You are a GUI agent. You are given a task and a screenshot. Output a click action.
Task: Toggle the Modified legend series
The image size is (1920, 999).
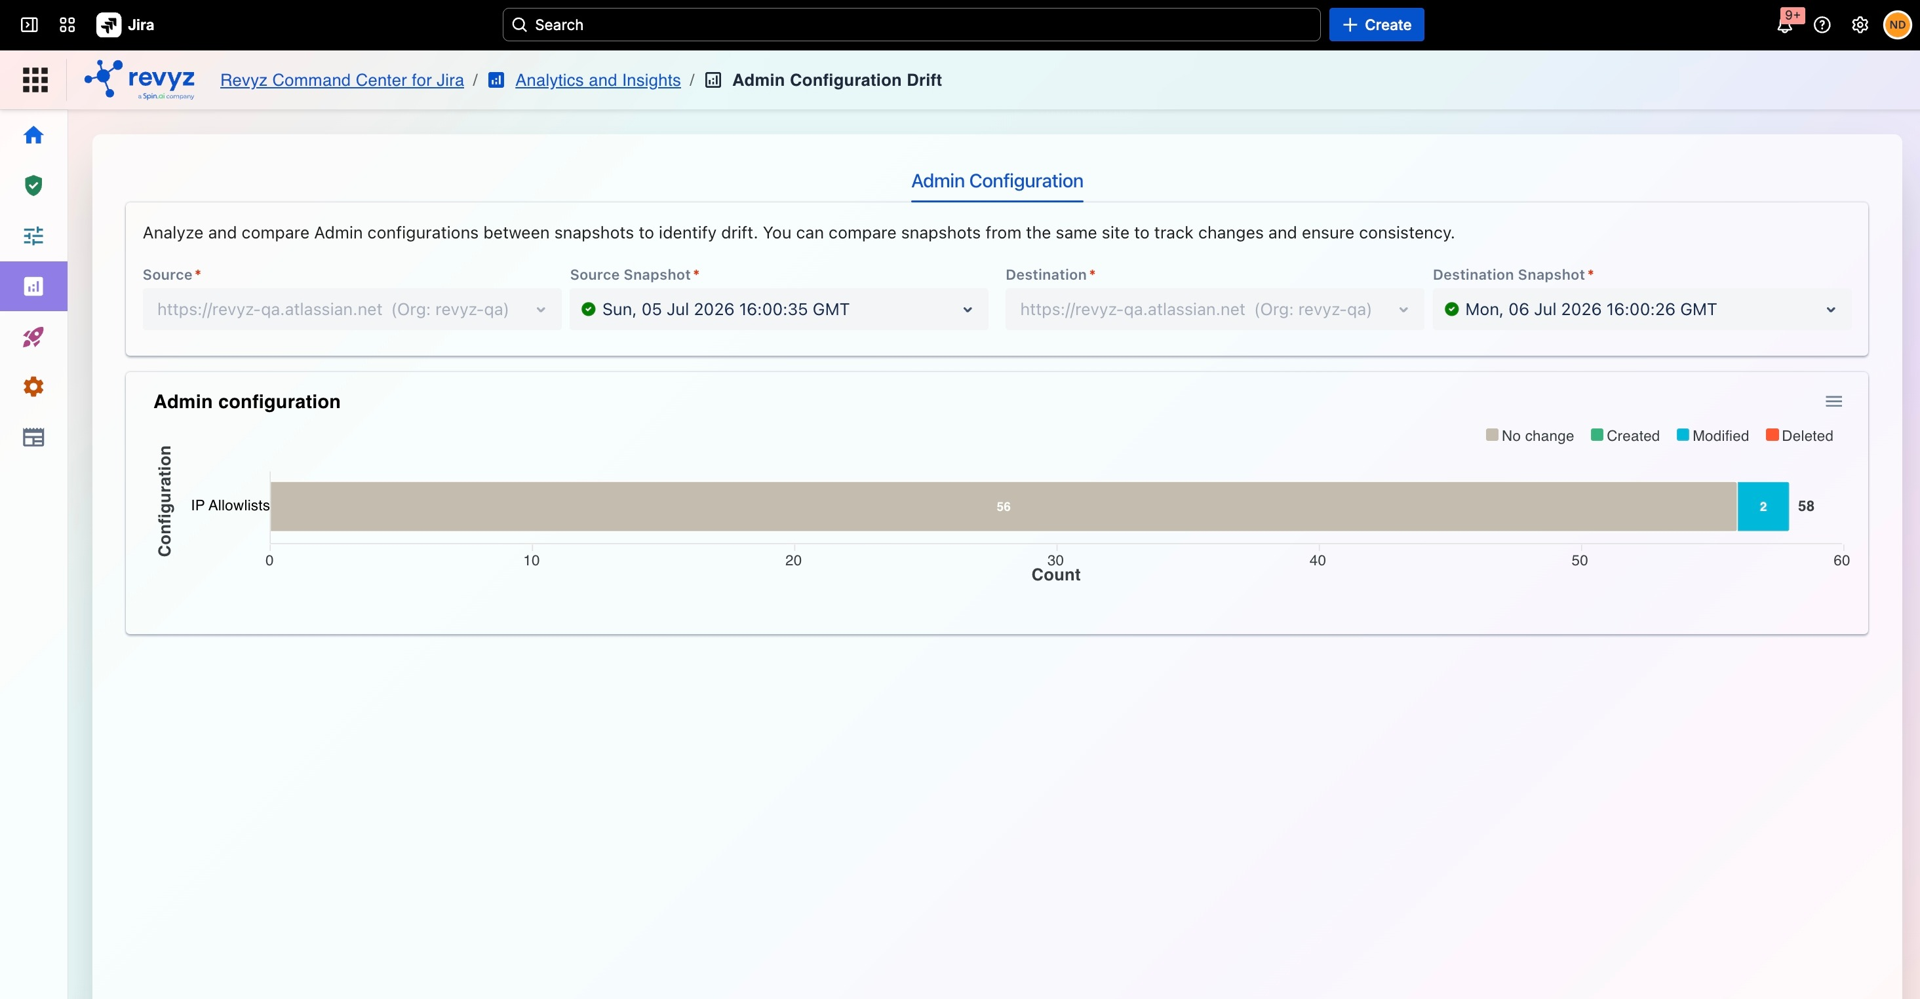point(1712,436)
